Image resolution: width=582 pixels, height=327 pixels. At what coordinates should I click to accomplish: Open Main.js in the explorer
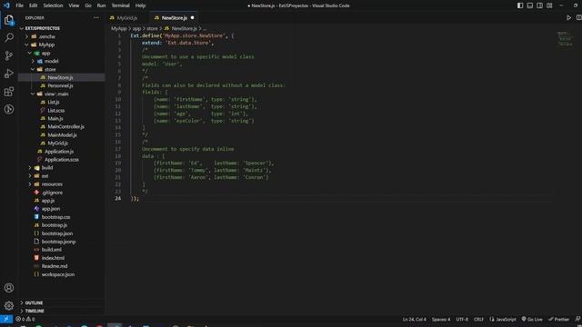[55, 118]
